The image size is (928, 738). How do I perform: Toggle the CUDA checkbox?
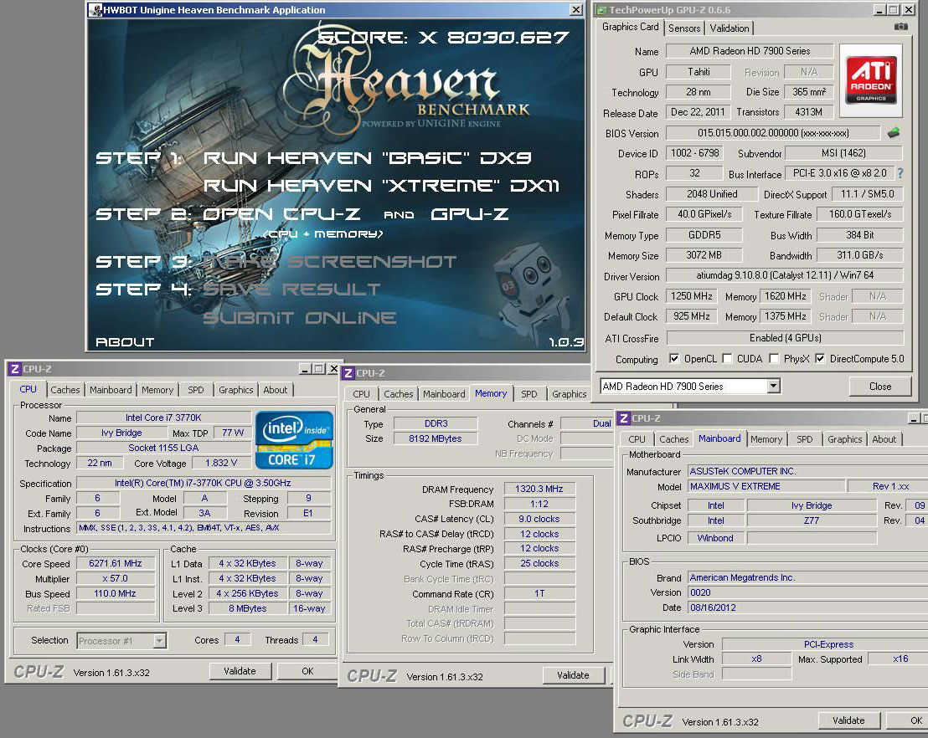click(x=727, y=358)
